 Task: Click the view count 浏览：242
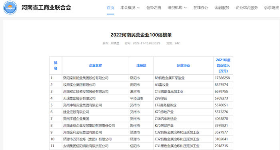click(x=173, y=43)
